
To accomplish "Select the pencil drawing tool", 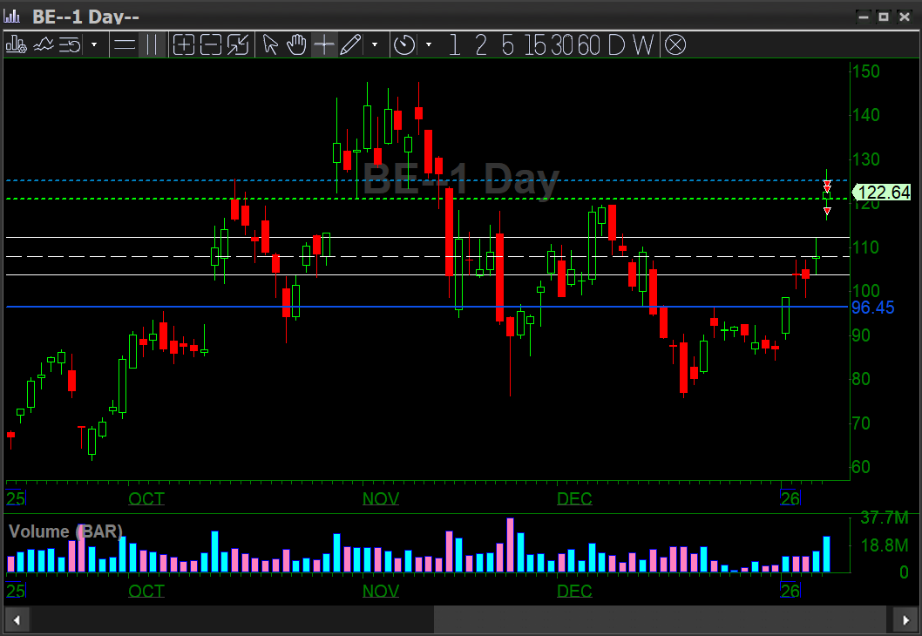I will (350, 44).
